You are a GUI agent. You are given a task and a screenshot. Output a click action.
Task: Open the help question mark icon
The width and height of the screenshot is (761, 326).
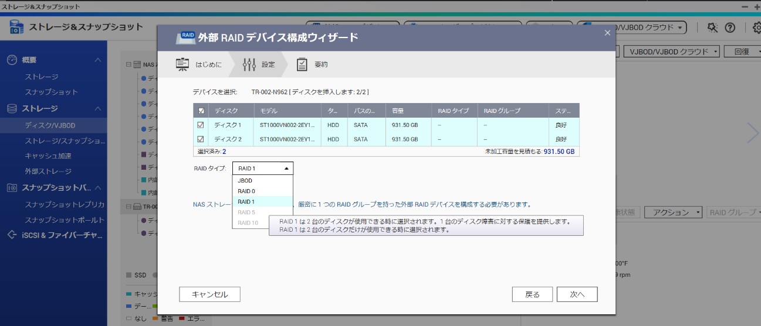[730, 28]
